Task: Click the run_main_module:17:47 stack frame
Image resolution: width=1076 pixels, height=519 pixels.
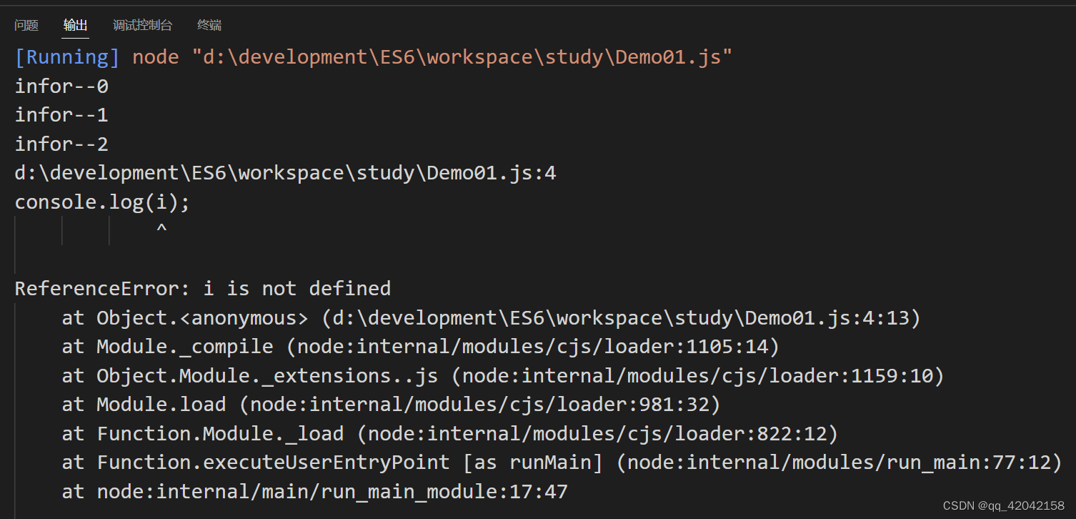Action: tap(314, 492)
